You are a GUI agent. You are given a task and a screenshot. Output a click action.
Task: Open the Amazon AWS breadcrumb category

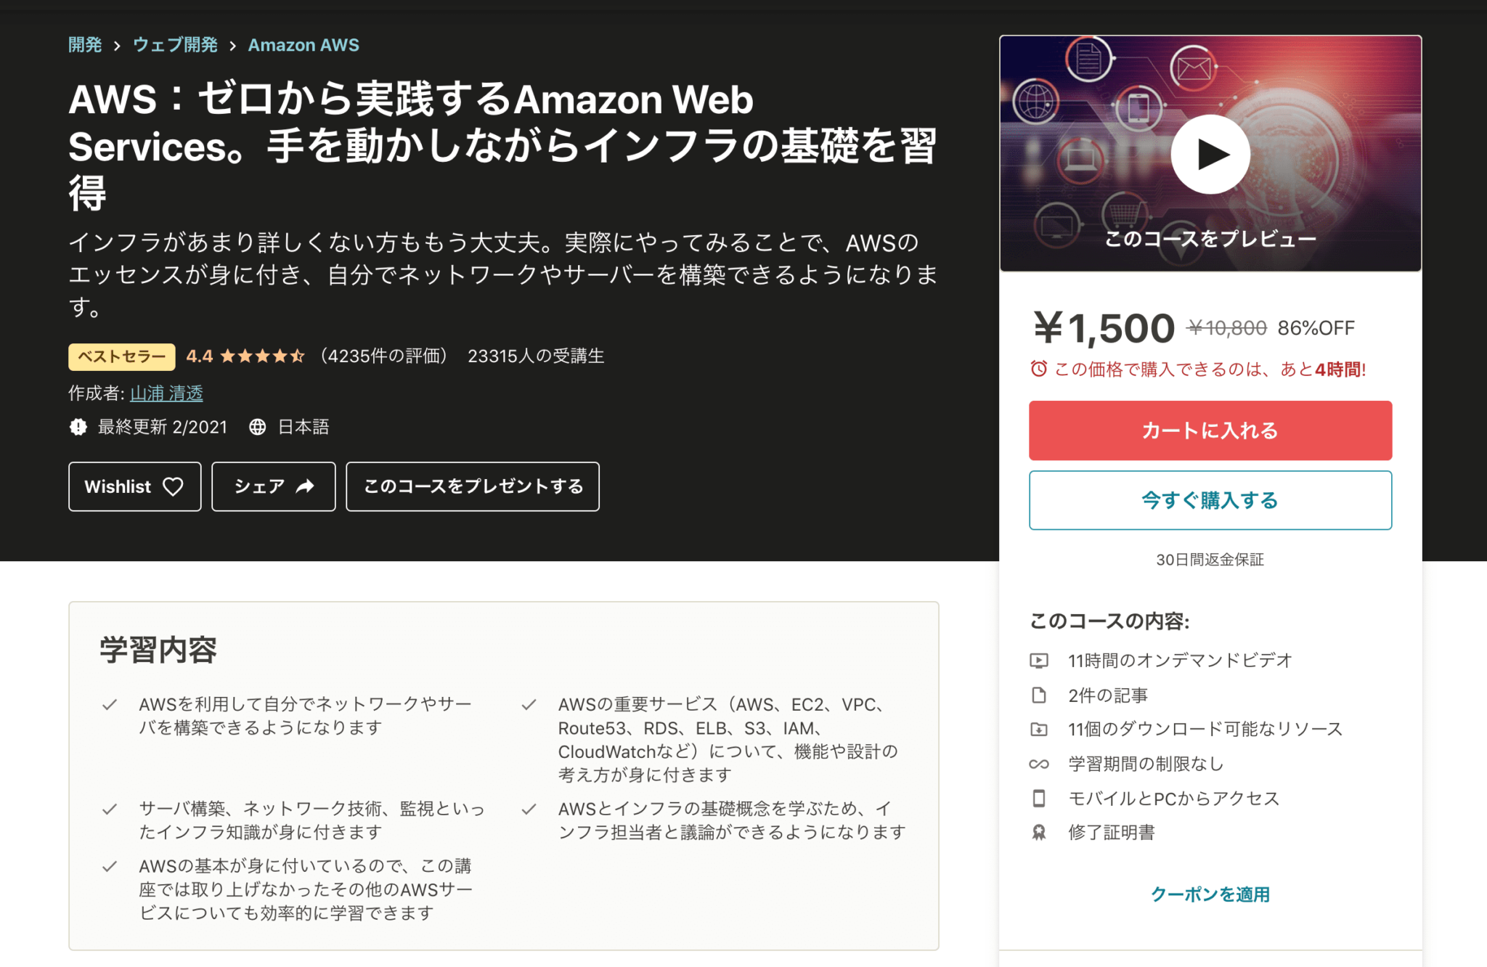(x=303, y=44)
